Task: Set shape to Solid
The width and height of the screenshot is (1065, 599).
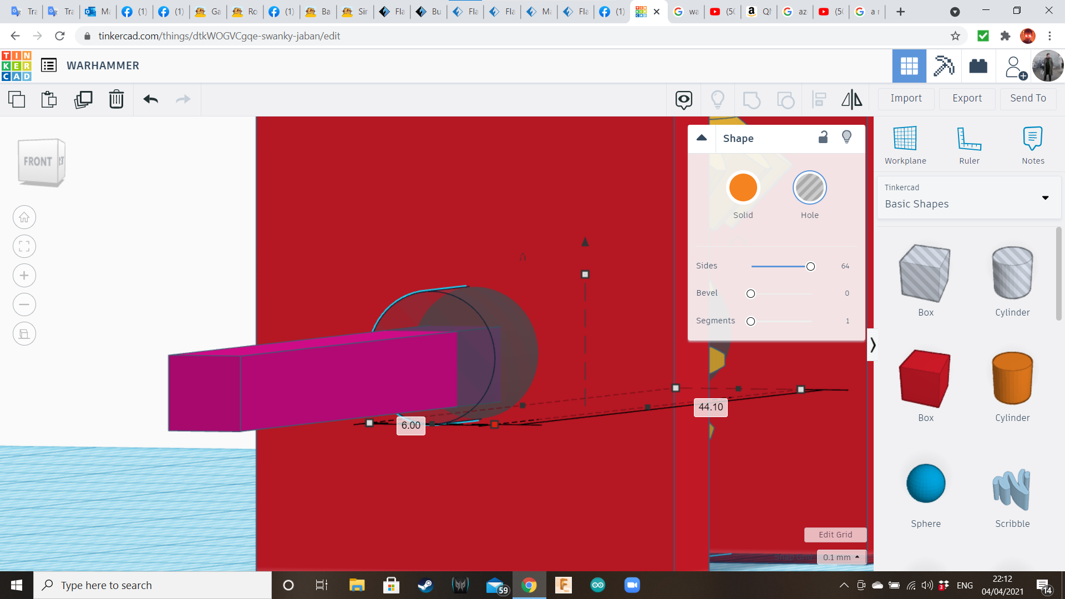Action: 743,188
